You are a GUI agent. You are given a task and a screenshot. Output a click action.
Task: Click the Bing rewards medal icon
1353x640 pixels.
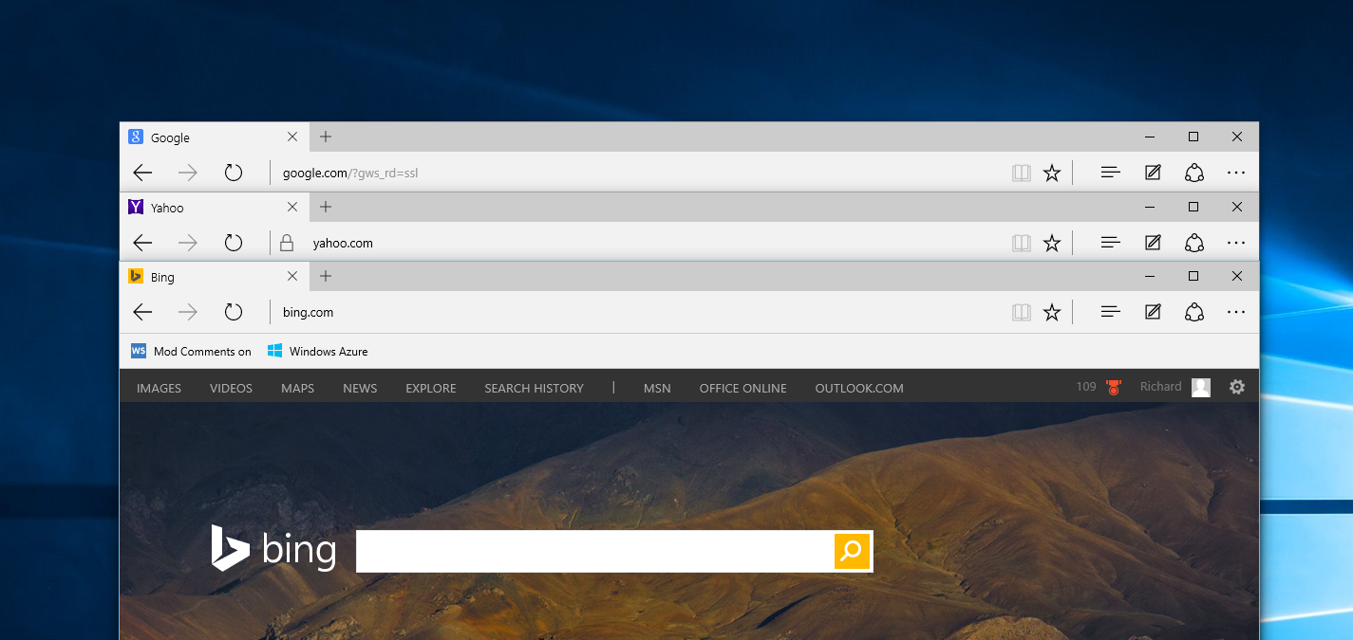(1114, 387)
